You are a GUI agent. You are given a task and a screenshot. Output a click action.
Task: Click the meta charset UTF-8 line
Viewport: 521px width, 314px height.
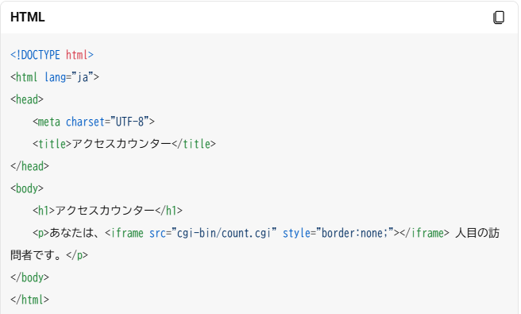coord(94,122)
